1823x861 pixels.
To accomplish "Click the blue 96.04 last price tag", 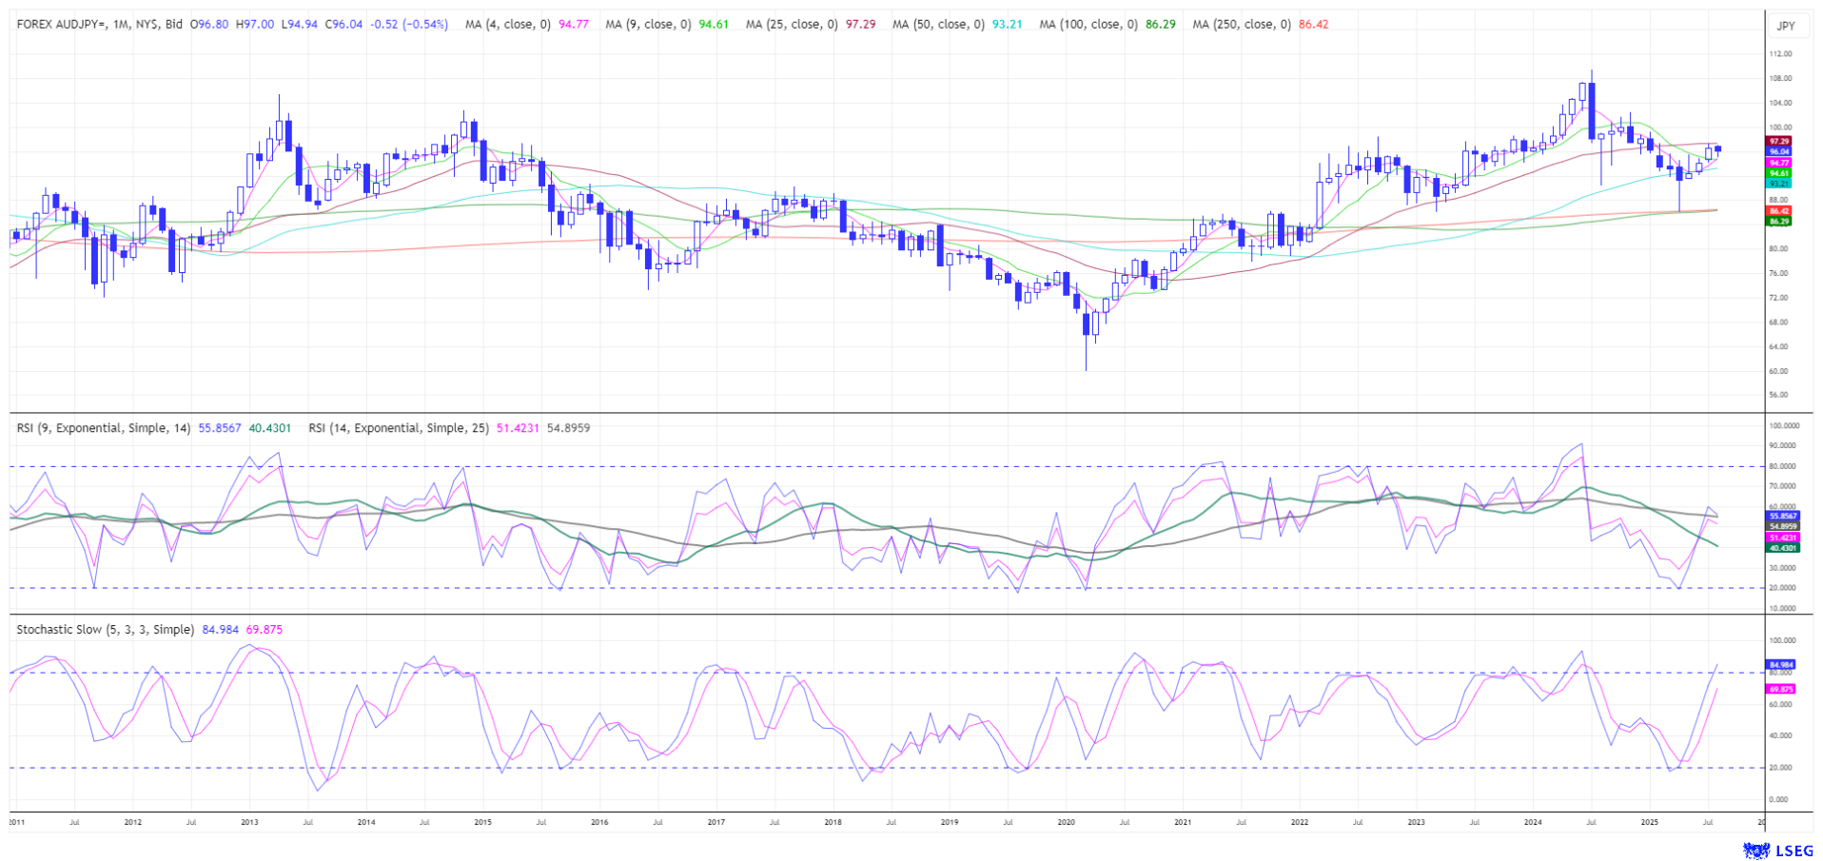I will click(x=1779, y=151).
